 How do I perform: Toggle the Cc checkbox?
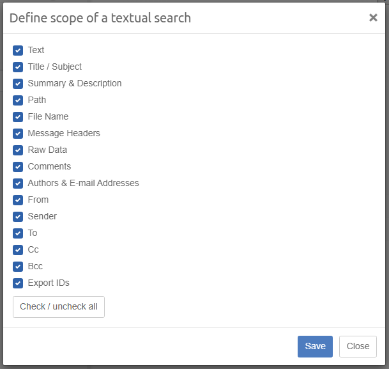tap(18, 250)
